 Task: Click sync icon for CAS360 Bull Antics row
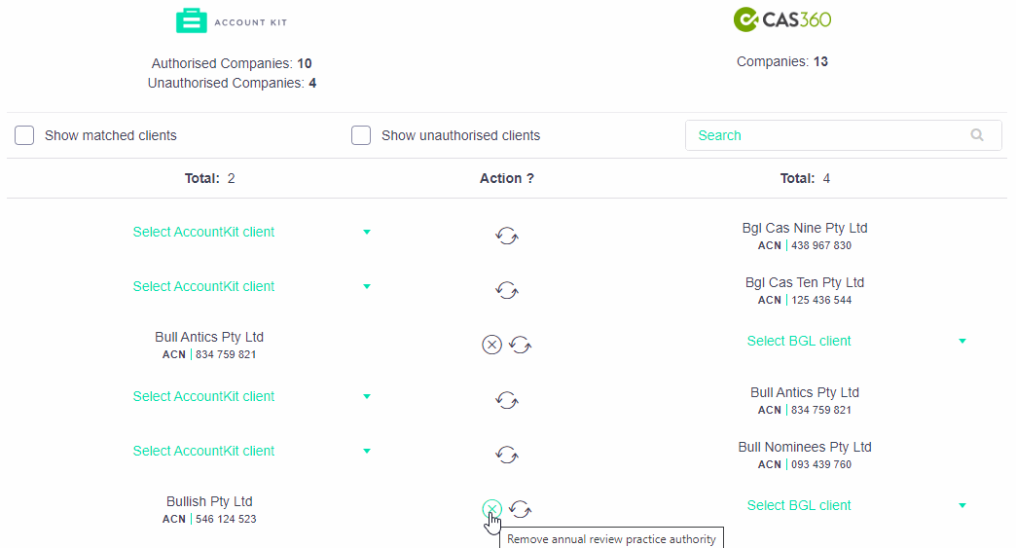pos(507,400)
